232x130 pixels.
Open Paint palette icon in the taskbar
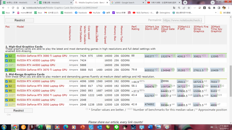click(x=167, y=127)
